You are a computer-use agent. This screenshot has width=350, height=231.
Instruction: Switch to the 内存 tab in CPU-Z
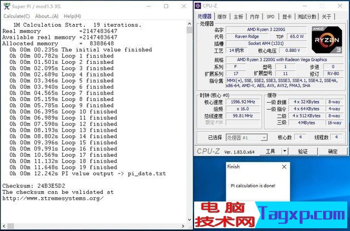click(x=254, y=16)
